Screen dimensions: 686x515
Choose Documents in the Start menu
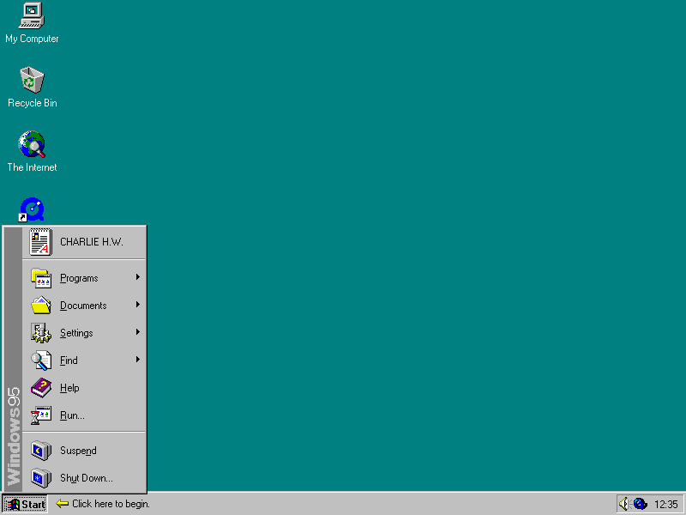point(84,306)
